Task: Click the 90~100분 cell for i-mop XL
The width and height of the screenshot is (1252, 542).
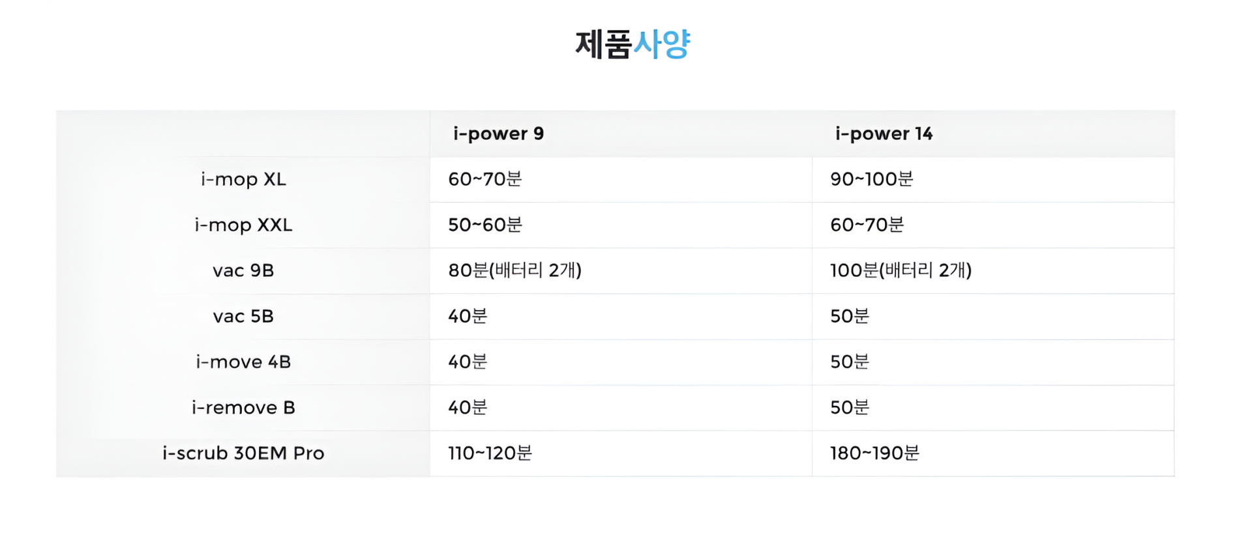Action: point(871,179)
